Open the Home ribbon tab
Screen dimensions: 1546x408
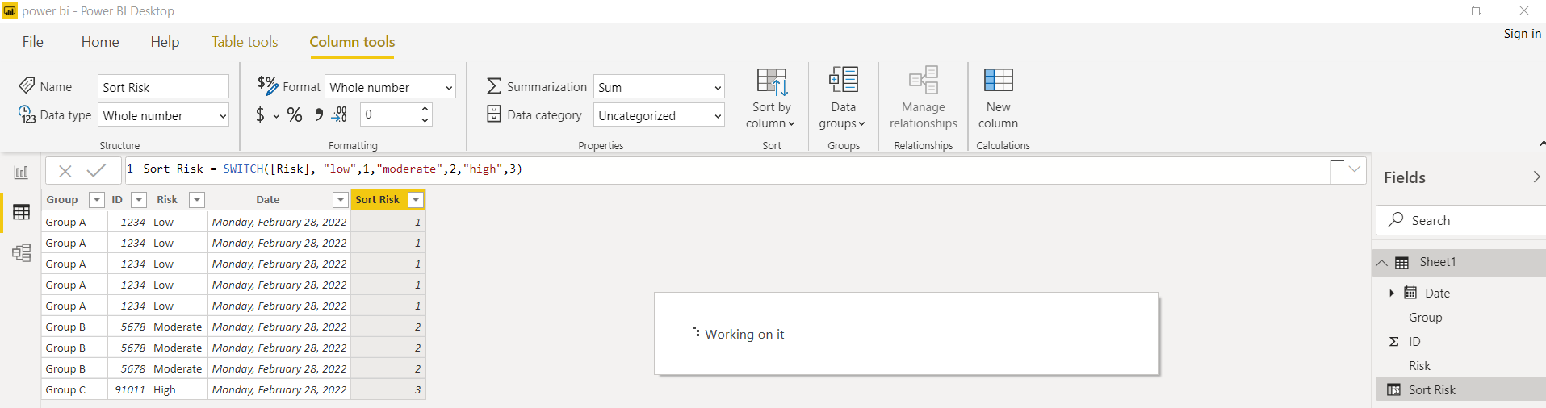pyautogui.click(x=100, y=42)
